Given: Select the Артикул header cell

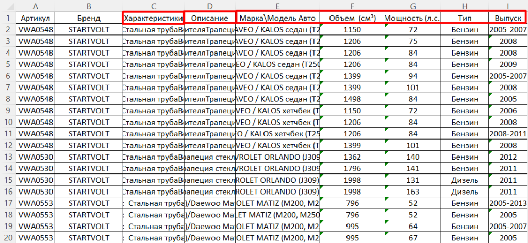Looking at the screenshot, I should 36,18.
